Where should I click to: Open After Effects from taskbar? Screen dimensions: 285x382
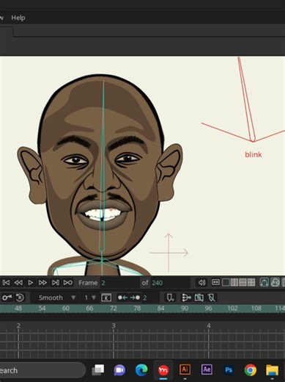click(x=207, y=370)
